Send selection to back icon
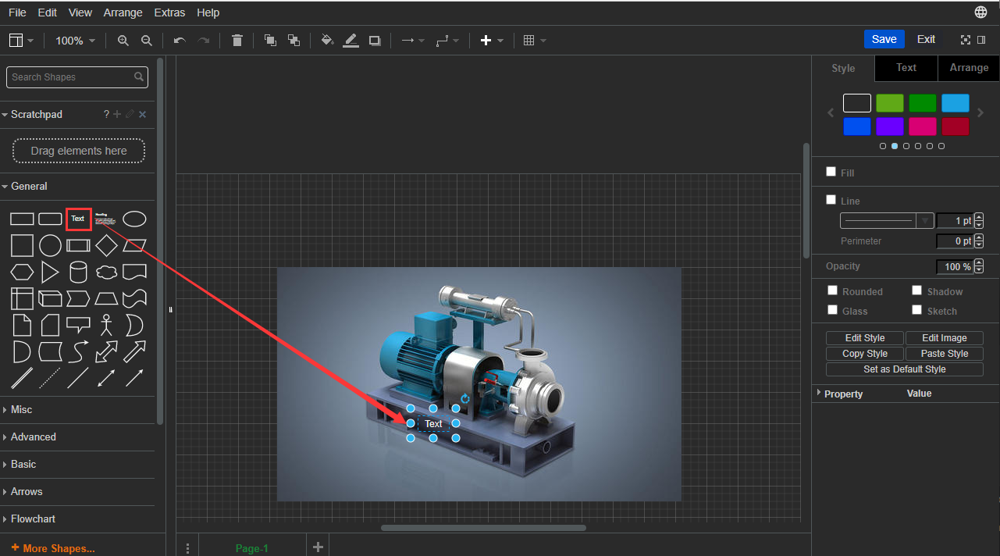 click(x=294, y=40)
